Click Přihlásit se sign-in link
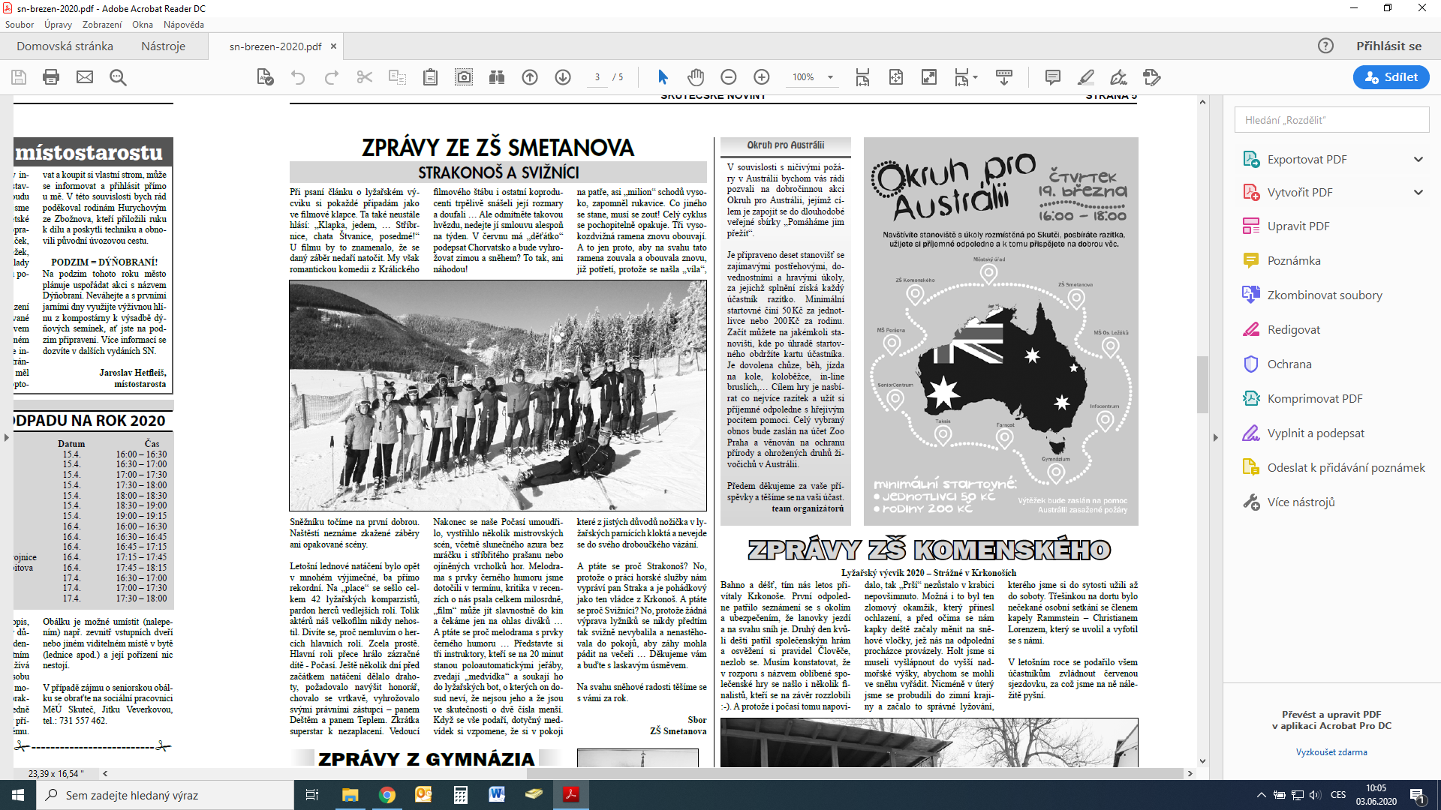The width and height of the screenshot is (1441, 810). tap(1388, 46)
